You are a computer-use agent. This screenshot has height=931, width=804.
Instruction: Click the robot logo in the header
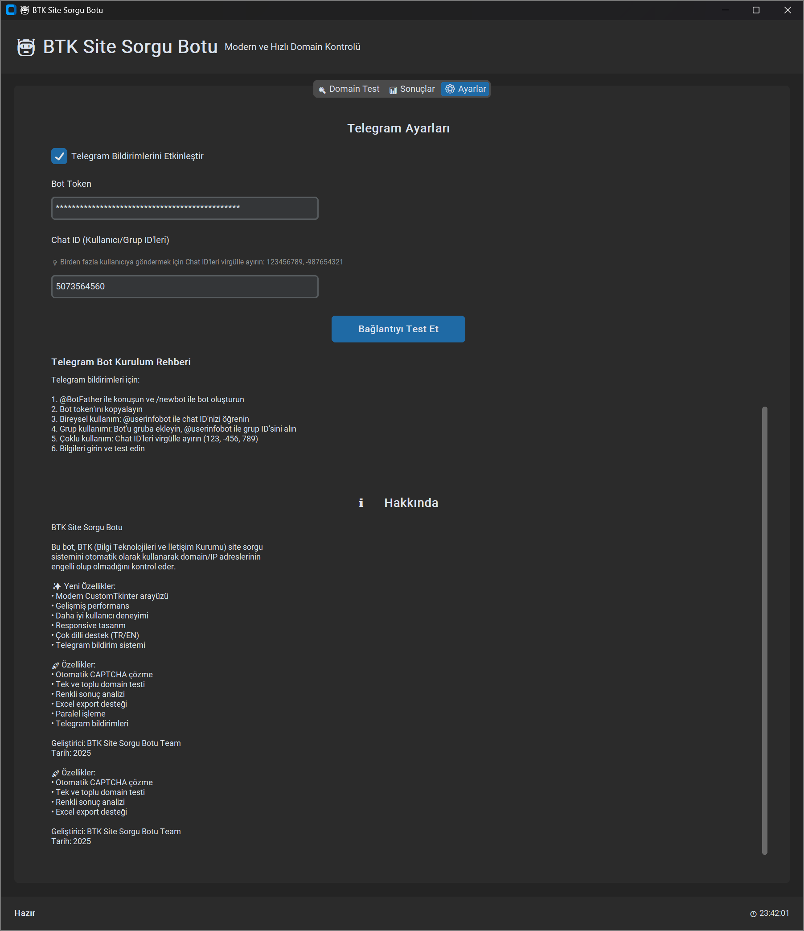[x=25, y=47]
